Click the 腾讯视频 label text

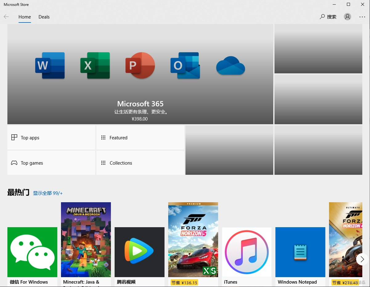126,282
